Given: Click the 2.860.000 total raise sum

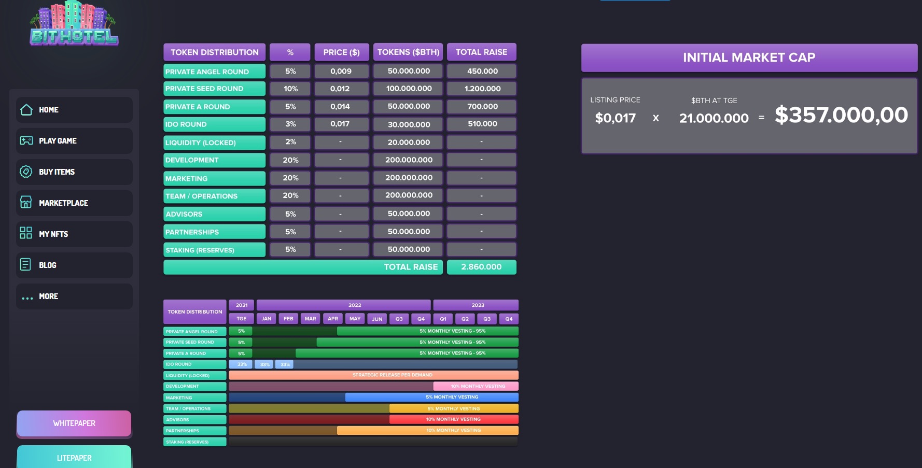Looking at the screenshot, I should click(481, 267).
